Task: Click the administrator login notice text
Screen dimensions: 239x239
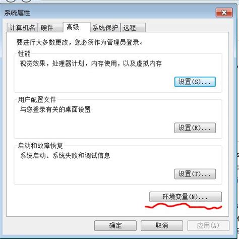Action: tap(80, 42)
